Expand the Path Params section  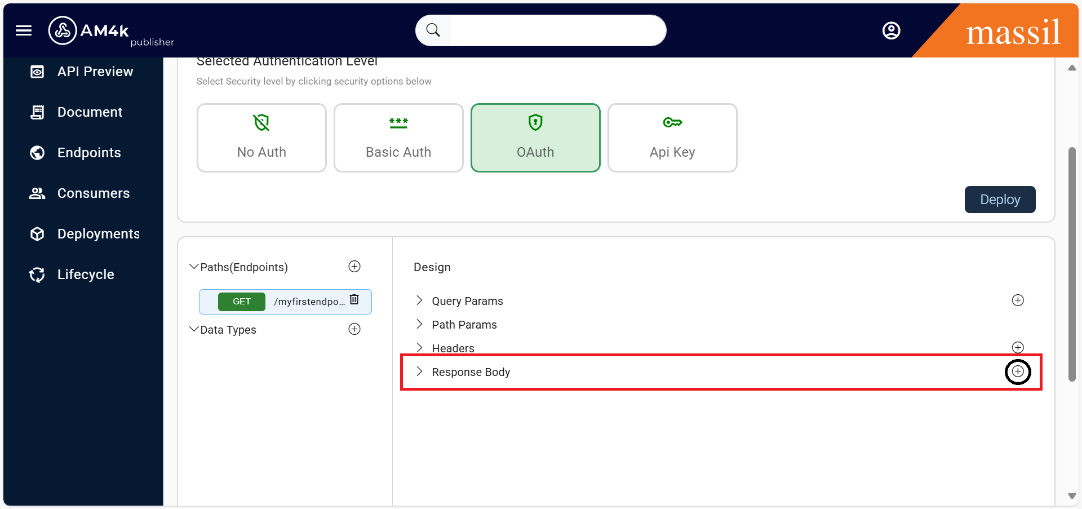coord(419,324)
